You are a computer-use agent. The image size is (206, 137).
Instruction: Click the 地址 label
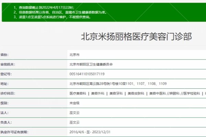[4, 84]
